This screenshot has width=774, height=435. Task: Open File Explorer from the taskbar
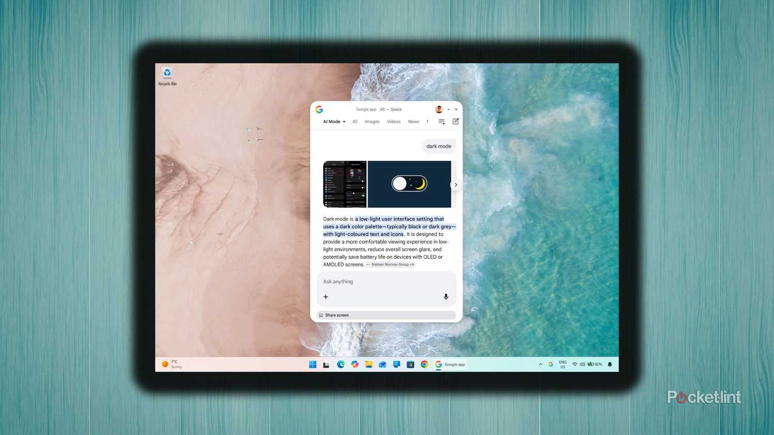click(368, 364)
